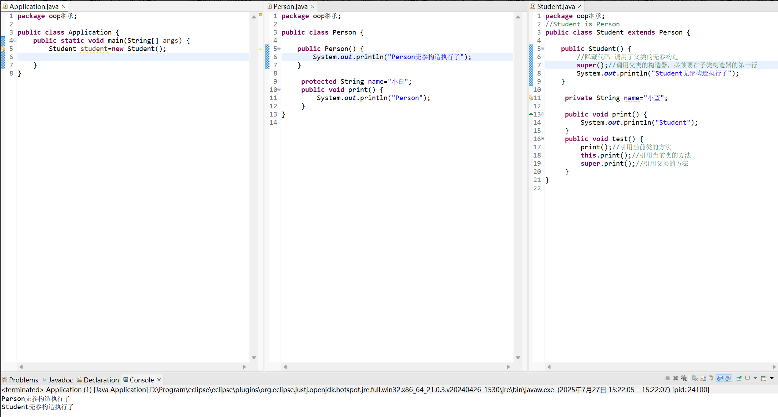Switch to the Application.java editor tab
This screenshot has height=417, width=778.
point(34,6)
